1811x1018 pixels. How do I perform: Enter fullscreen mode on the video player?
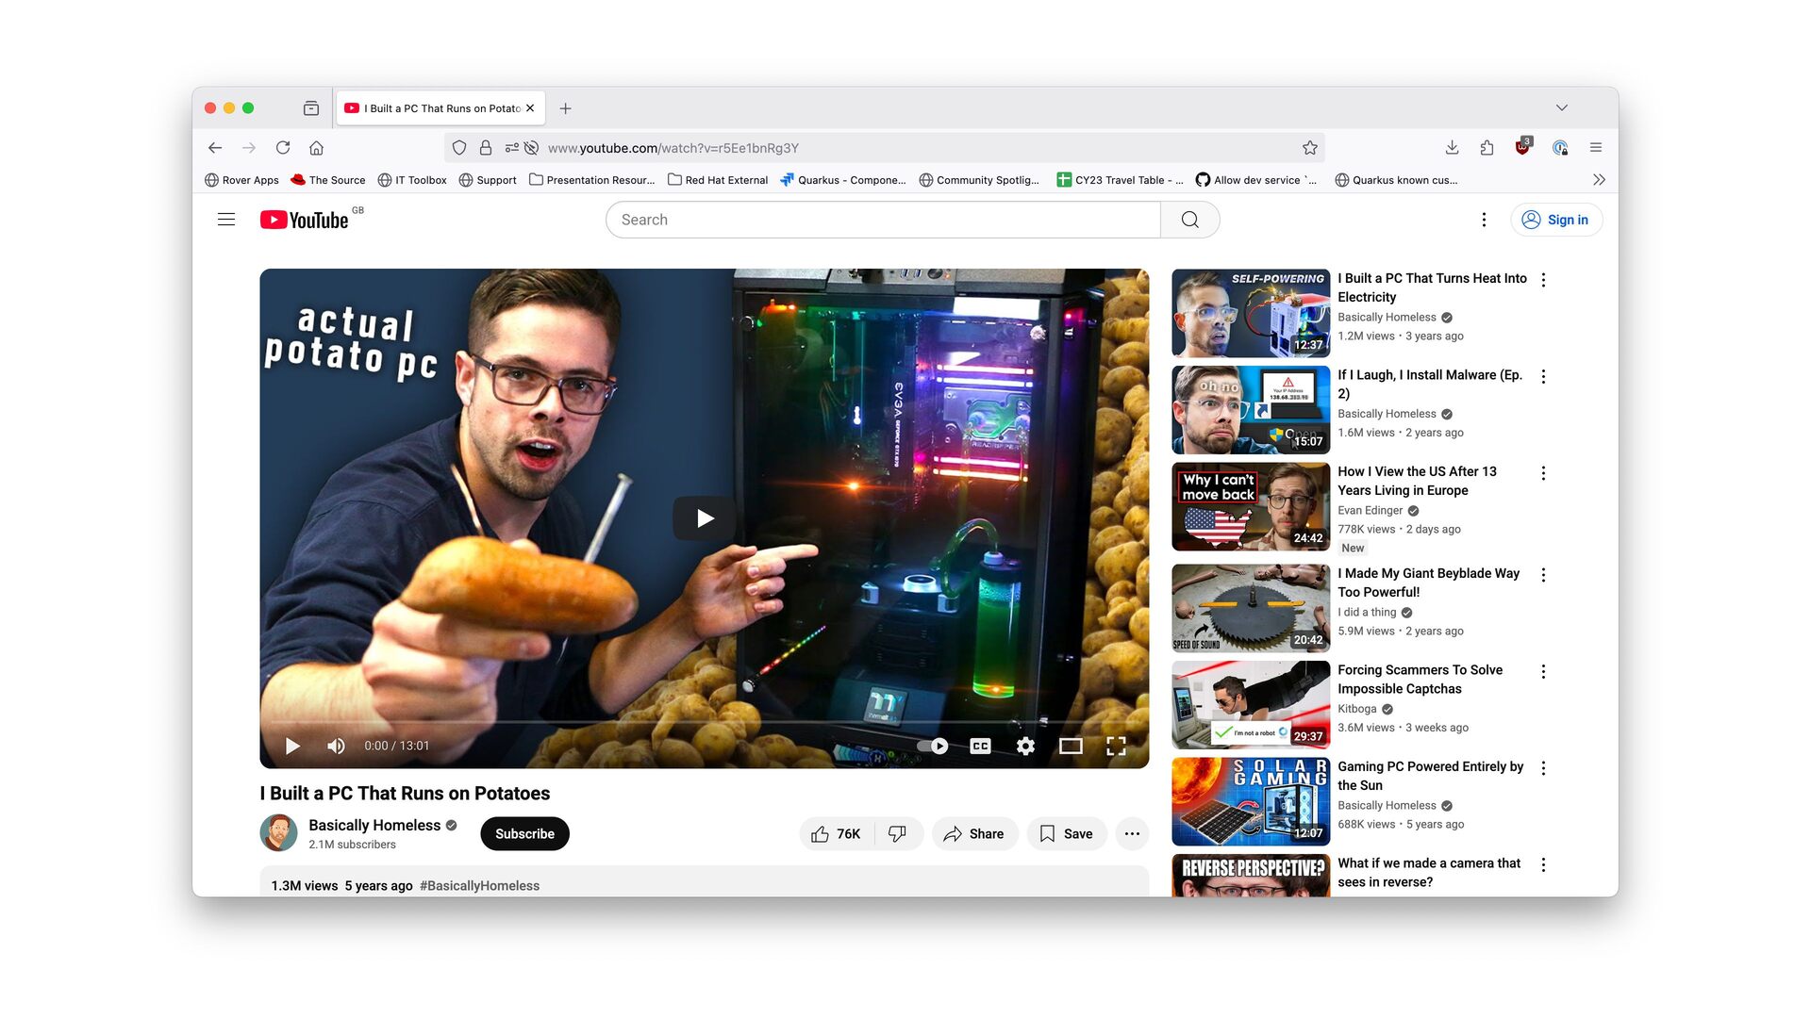1116,746
